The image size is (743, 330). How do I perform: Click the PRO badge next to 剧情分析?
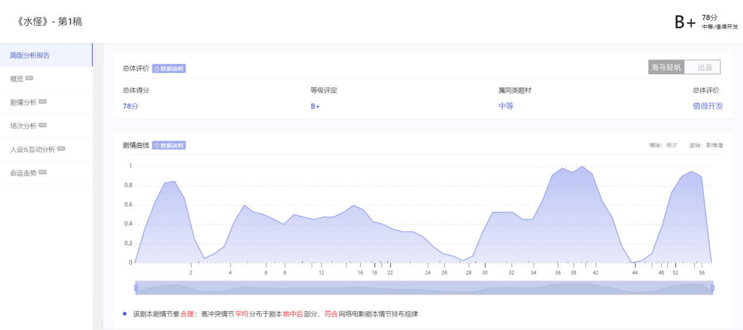[42, 101]
